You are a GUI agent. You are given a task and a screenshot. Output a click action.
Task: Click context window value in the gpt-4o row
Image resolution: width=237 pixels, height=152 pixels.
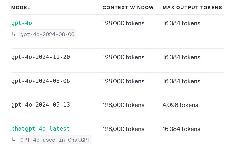coord(123,23)
